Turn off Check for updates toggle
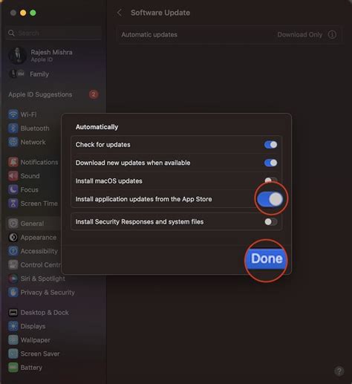 tap(270, 145)
